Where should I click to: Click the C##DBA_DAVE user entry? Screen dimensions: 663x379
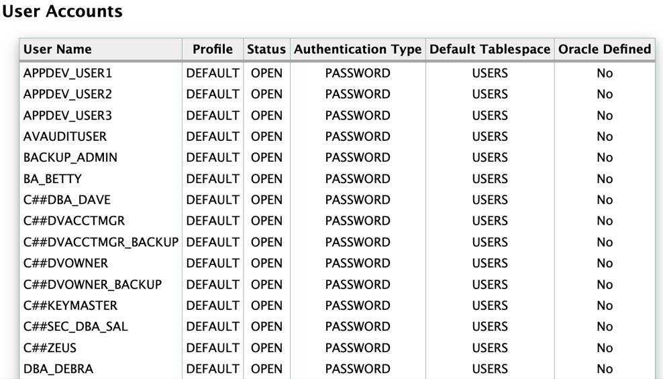pyautogui.click(x=67, y=200)
